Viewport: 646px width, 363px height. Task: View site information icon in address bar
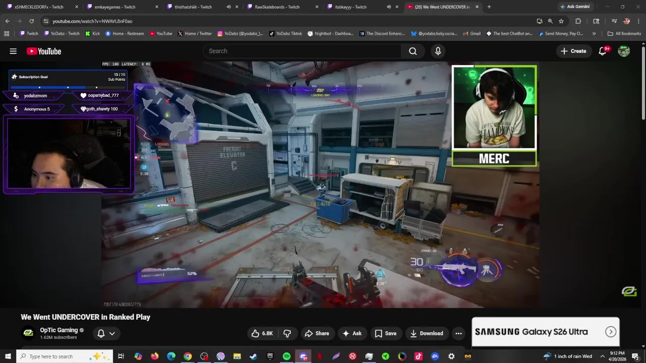pos(46,21)
